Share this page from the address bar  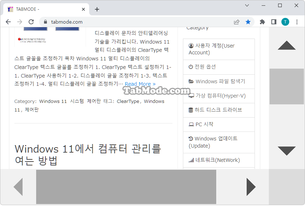point(237,22)
